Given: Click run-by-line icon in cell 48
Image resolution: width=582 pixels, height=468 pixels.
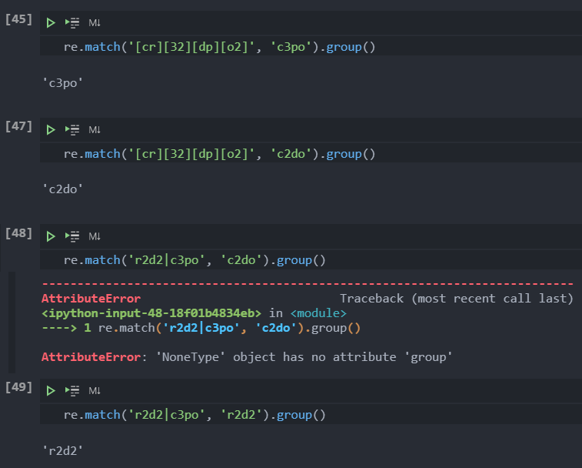Looking at the screenshot, I should click(72, 236).
